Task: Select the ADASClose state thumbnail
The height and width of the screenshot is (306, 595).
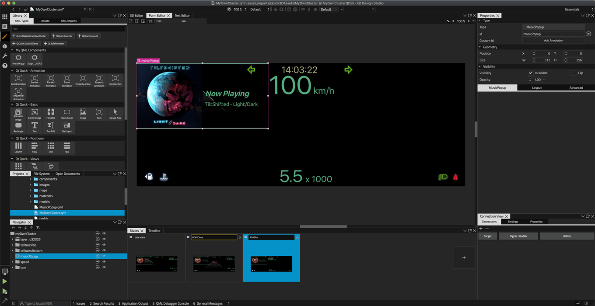Action: pyautogui.click(x=214, y=264)
